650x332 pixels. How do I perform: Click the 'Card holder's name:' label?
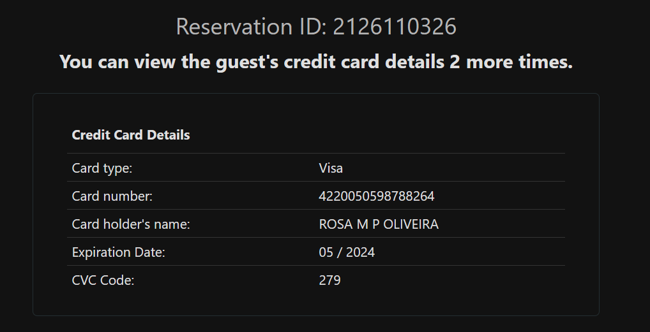[x=131, y=224]
